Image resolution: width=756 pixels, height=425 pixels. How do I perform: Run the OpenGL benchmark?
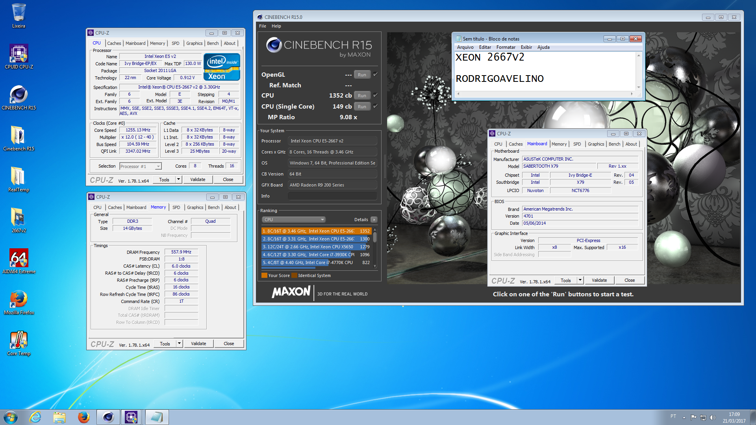[362, 74]
